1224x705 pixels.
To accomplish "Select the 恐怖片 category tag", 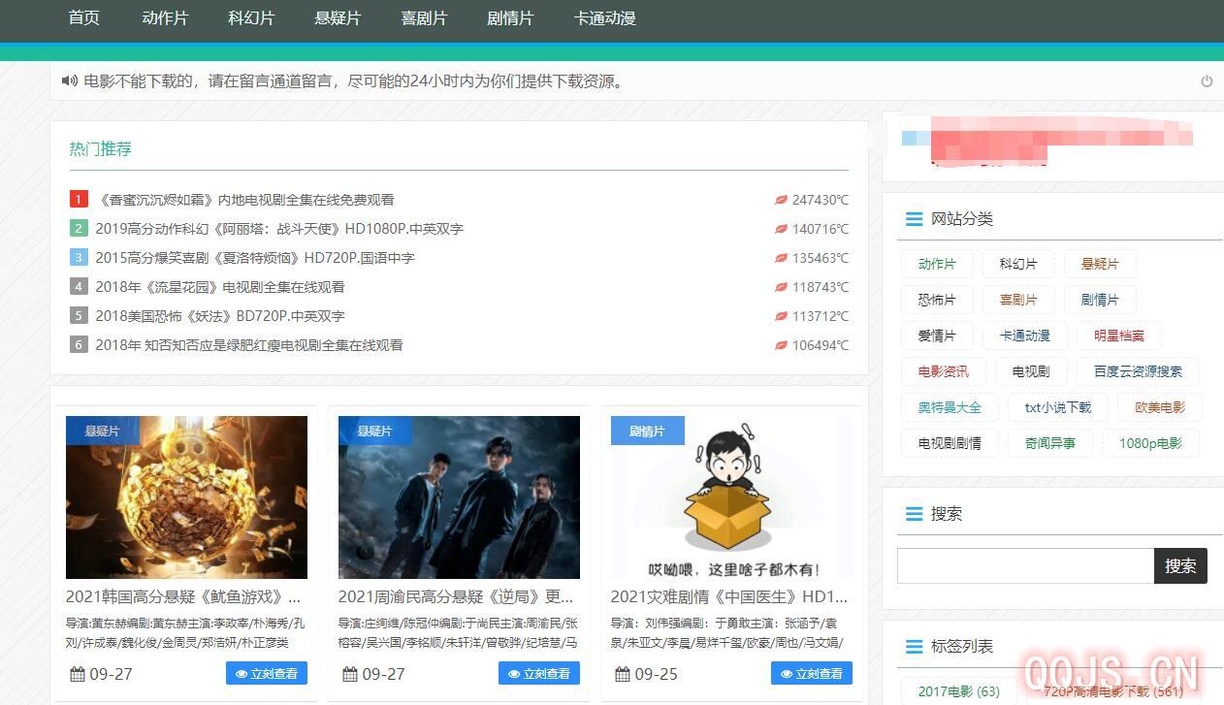I will pyautogui.click(x=936, y=300).
